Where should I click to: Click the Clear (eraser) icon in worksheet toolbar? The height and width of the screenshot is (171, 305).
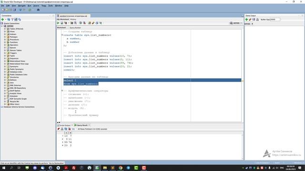click(93, 23)
